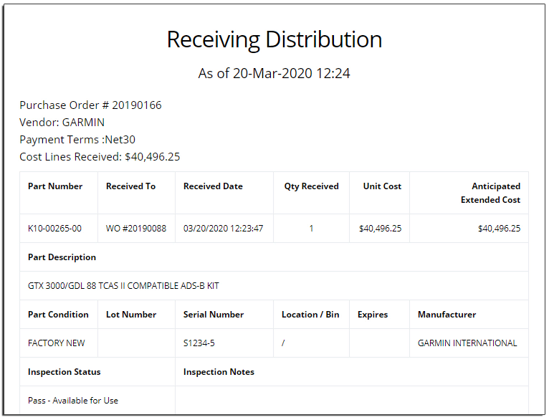The height and width of the screenshot is (420, 549).
Task: Select received date 03/20/2020 12:23:47
Action: [224, 229]
